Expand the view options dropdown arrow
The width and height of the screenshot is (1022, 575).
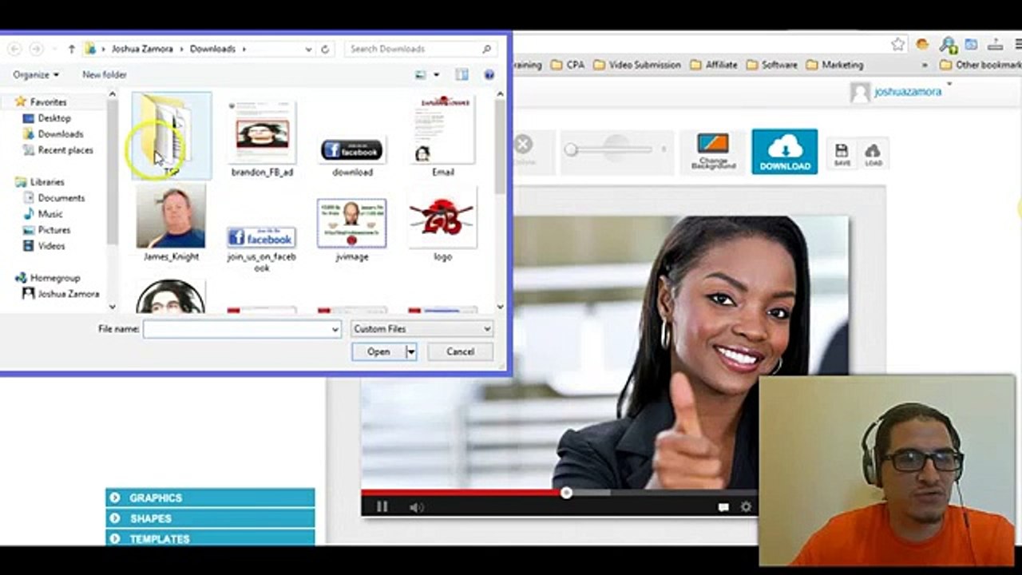pyautogui.click(x=436, y=74)
